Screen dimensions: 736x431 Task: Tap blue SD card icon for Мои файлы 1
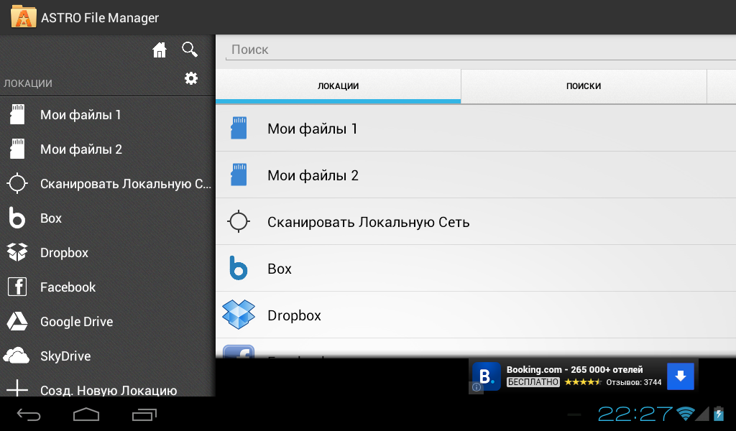pyautogui.click(x=239, y=128)
